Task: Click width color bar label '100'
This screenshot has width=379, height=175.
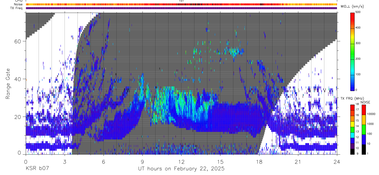Action: click(358, 74)
